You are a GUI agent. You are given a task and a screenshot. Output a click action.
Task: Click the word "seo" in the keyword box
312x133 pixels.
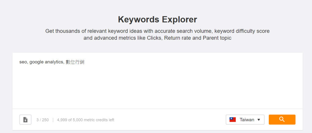pos(23,62)
